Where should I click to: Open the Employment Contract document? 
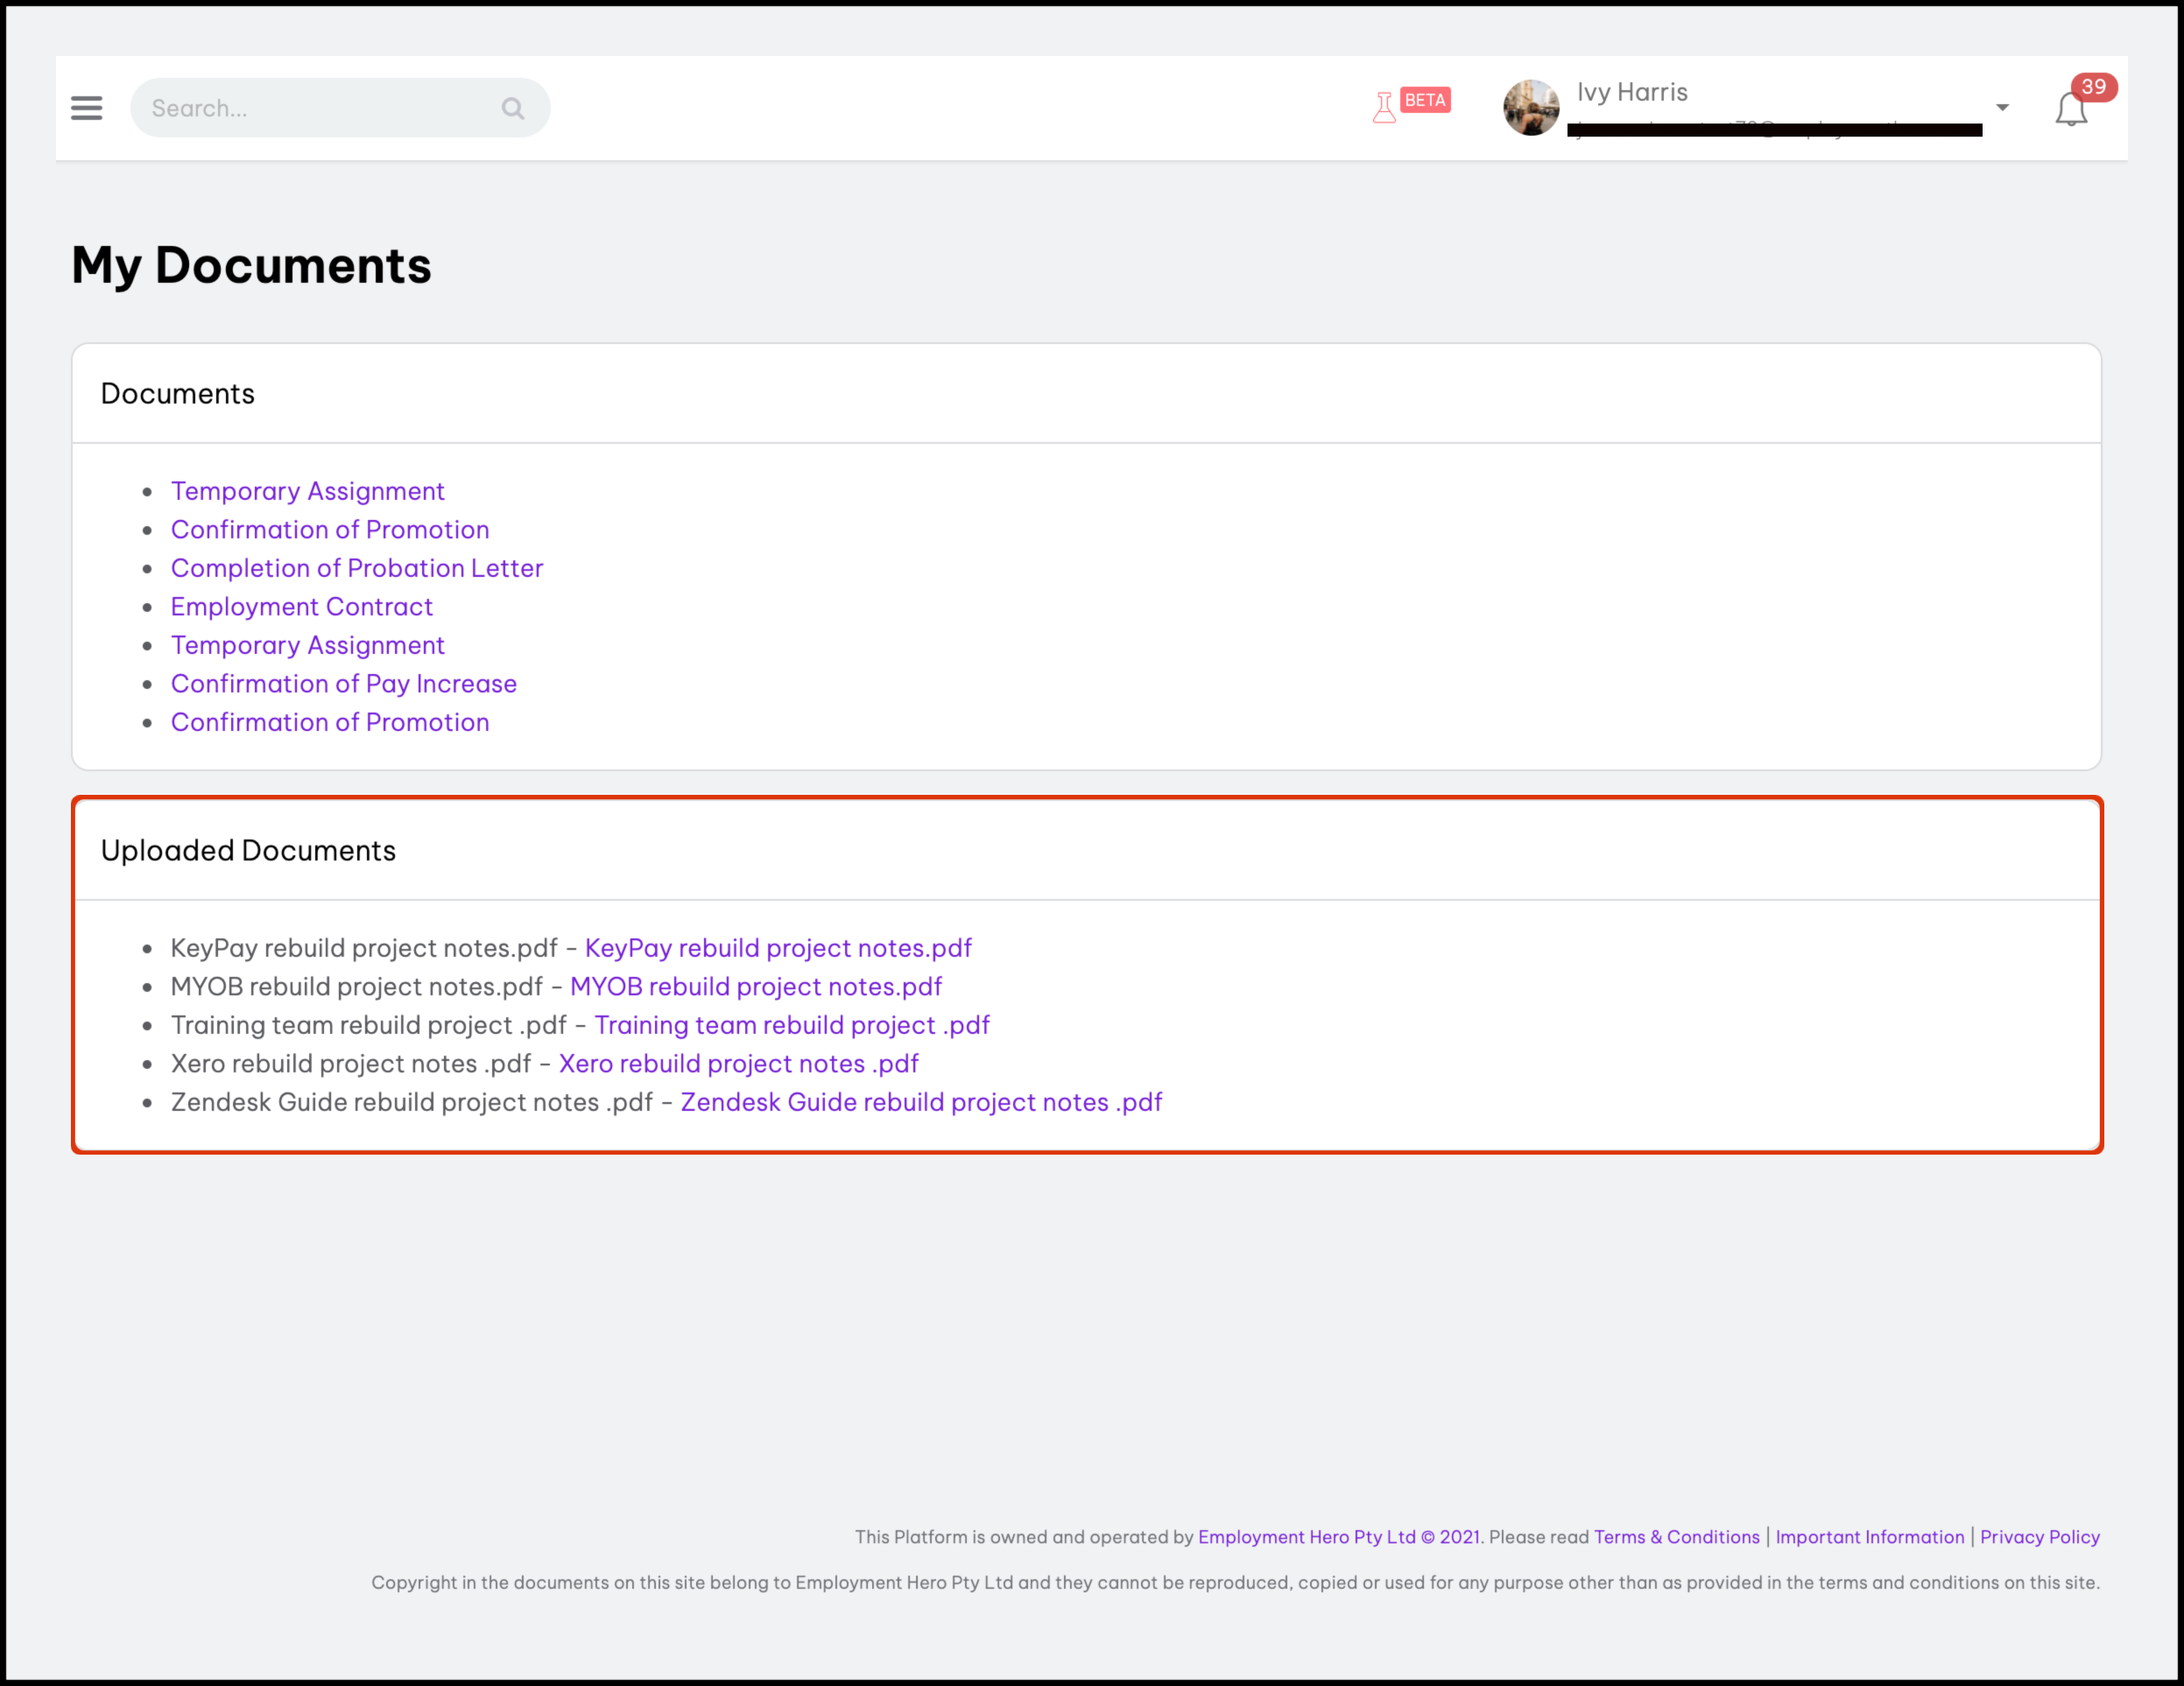[x=302, y=607]
